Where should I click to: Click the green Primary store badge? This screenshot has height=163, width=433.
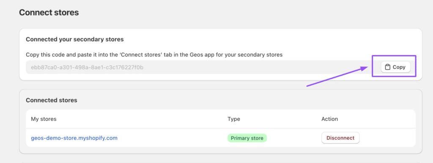(x=247, y=138)
